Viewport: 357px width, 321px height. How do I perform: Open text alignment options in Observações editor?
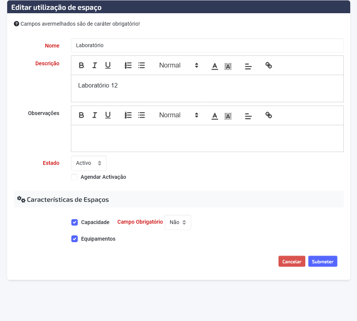(248, 116)
